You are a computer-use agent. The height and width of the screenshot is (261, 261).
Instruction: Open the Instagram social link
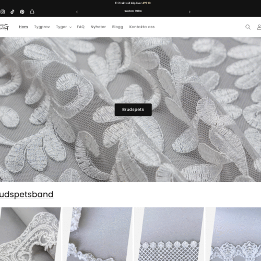[x=3, y=12]
